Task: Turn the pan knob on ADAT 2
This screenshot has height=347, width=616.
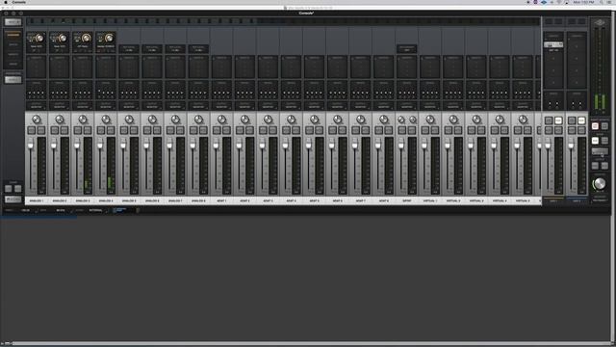Action: (244, 120)
